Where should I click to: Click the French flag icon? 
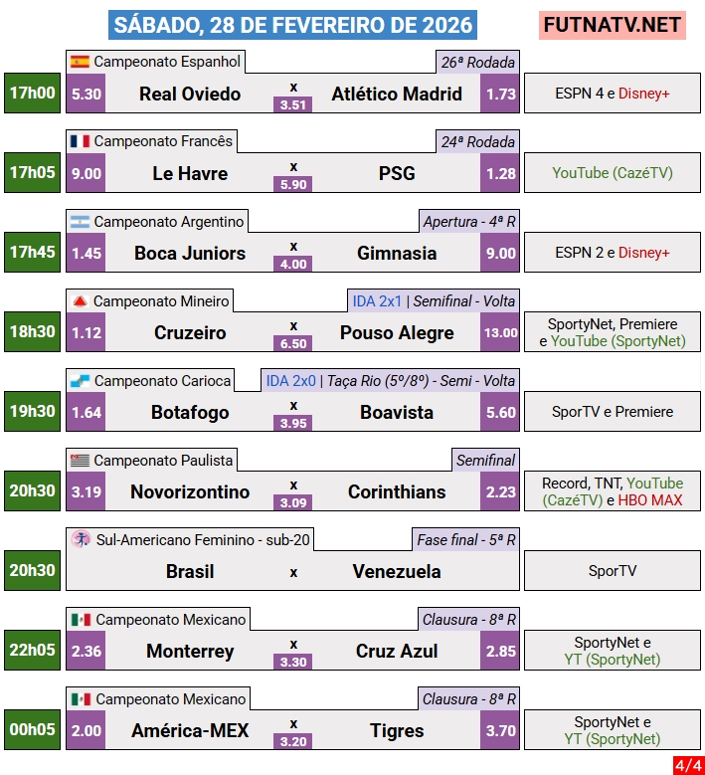point(81,141)
